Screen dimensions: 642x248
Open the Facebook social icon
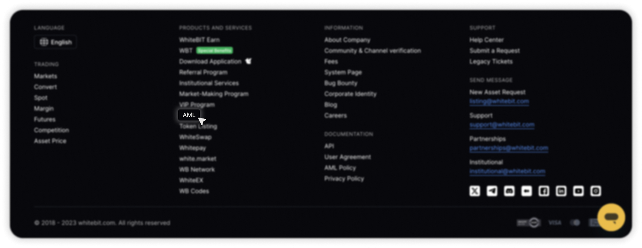tap(544, 191)
